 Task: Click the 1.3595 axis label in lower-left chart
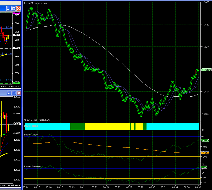coord(17,140)
